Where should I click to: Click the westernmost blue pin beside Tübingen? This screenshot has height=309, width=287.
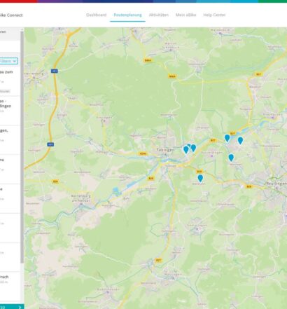[x=186, y=150]
